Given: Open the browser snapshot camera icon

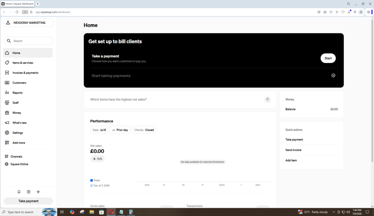Looking at the screenshot, I should click(325, 12).
